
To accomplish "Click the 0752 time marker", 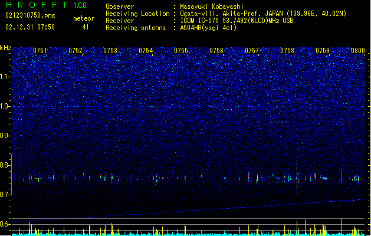I will (x=75, y=51).
